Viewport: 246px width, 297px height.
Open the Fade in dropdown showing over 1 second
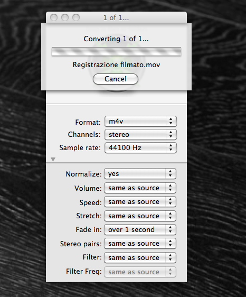pos(140,229)
